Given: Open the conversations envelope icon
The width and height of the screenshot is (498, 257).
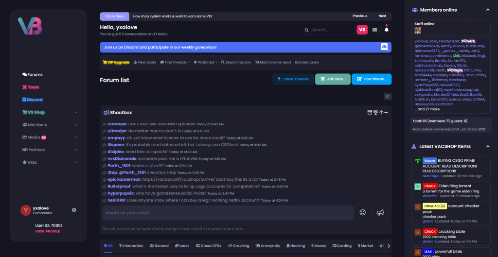Looking at the screenshot, I should pyautogui.click(x=375, y=30).
